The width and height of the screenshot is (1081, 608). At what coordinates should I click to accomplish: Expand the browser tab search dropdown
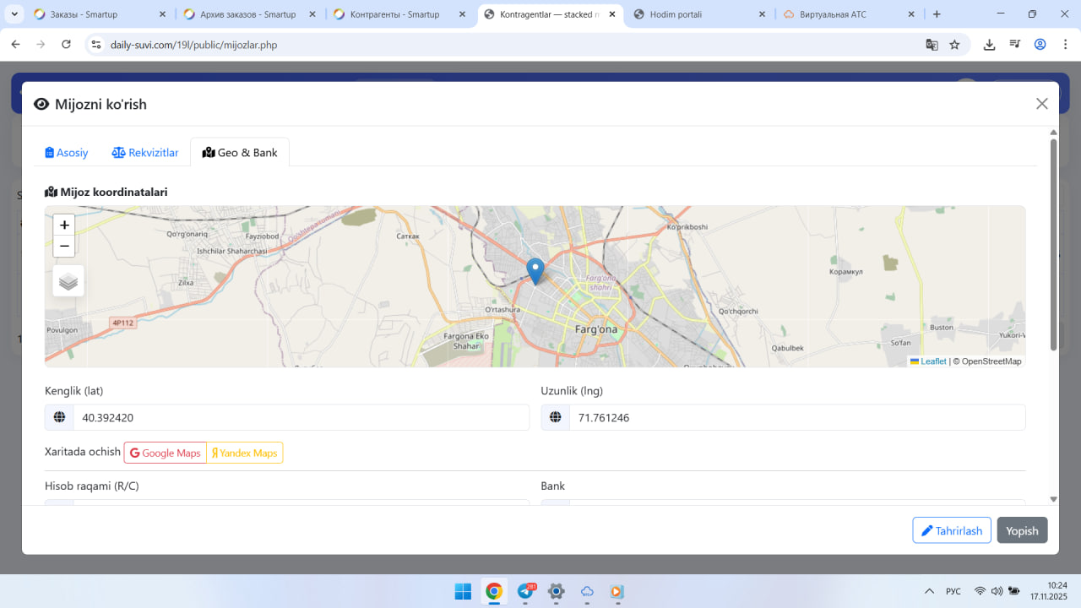[x=14, y=14]
